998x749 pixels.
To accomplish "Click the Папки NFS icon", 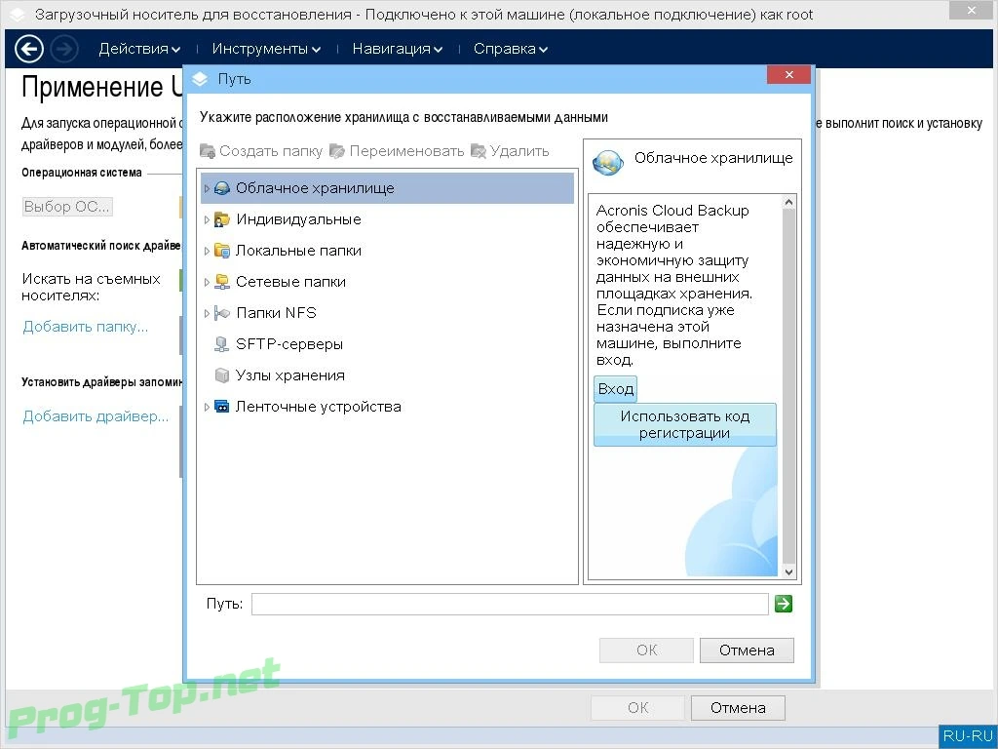I will pos(221,313).
